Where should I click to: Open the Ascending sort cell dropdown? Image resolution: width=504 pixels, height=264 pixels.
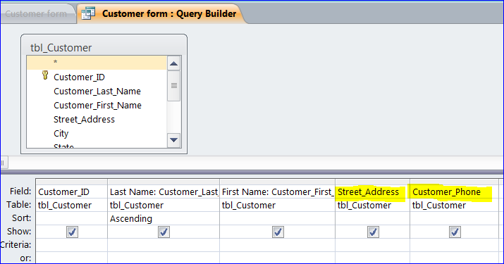coord(164,218)
